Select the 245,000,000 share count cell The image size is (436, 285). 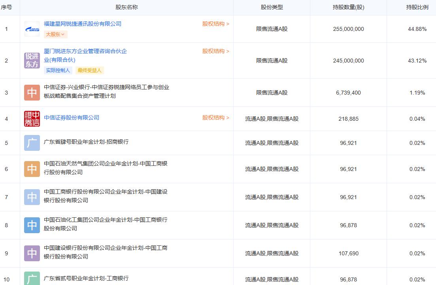[x=348, y=61]
